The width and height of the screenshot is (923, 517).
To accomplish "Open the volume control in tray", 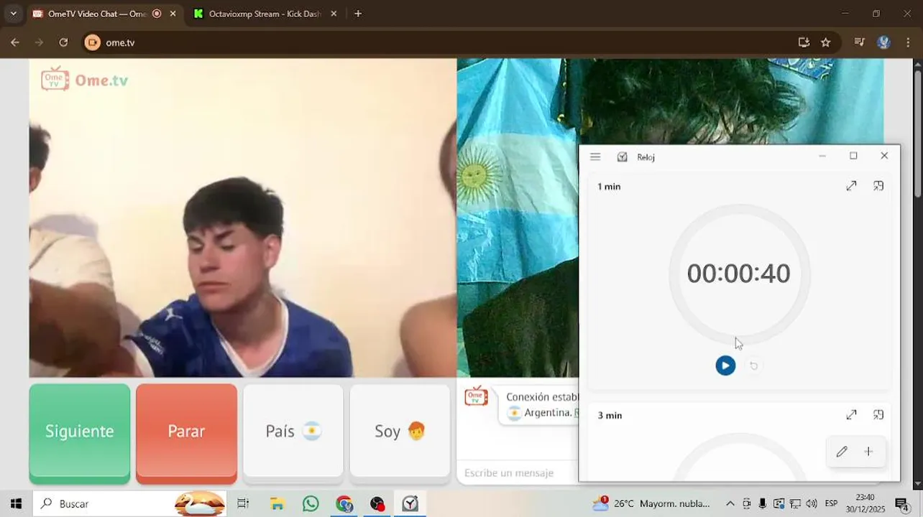I will point(812,504).
